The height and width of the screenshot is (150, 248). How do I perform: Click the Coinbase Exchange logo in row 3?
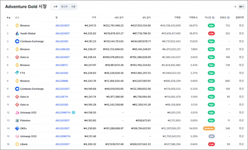coord(17,41)
